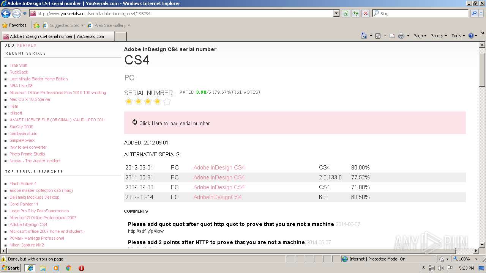Click the horizontal scrollbar right arrow
The image size is (486, 273).
click(476, 251)
